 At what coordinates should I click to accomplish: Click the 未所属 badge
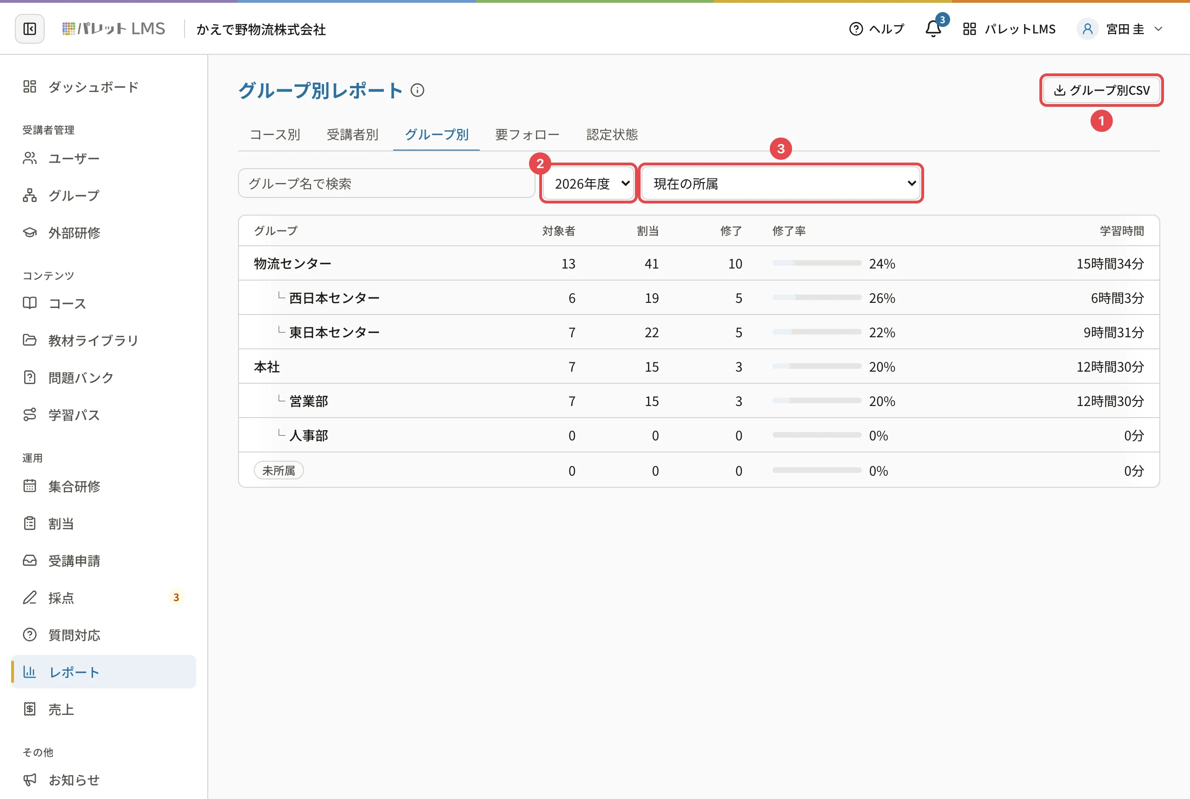[x=278, y=470]
